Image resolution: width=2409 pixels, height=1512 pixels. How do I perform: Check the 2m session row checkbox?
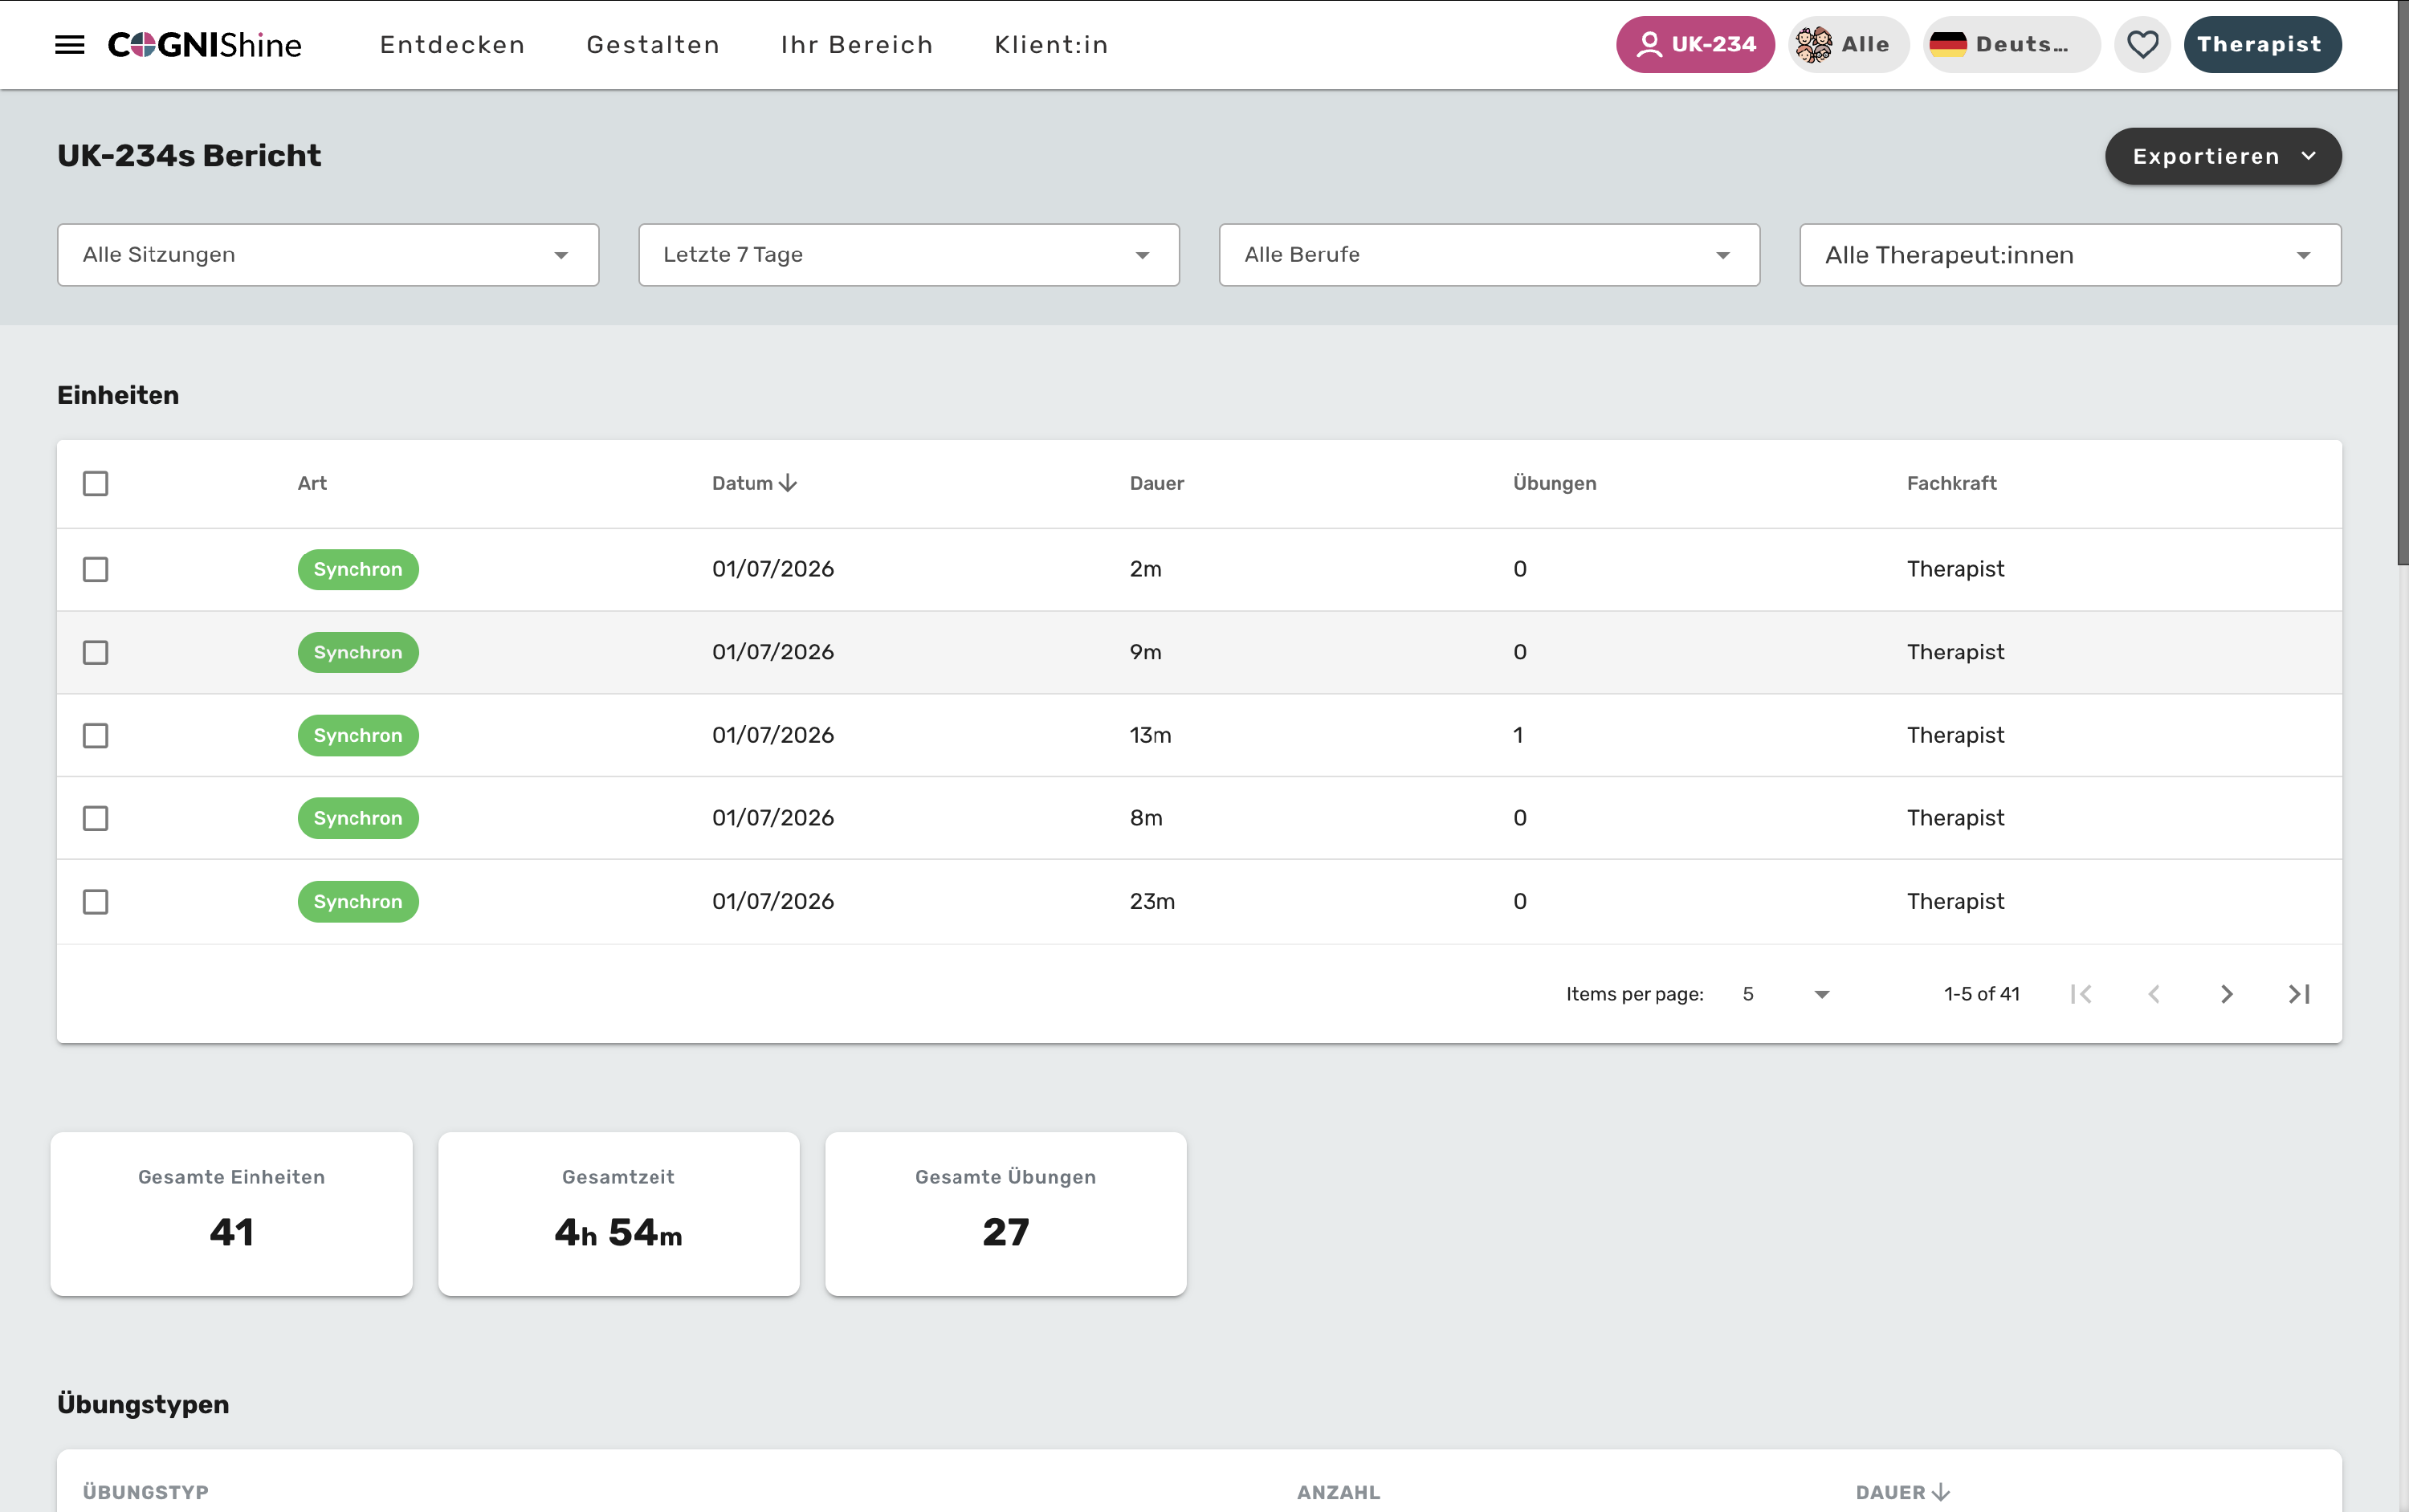coord(96,569)
